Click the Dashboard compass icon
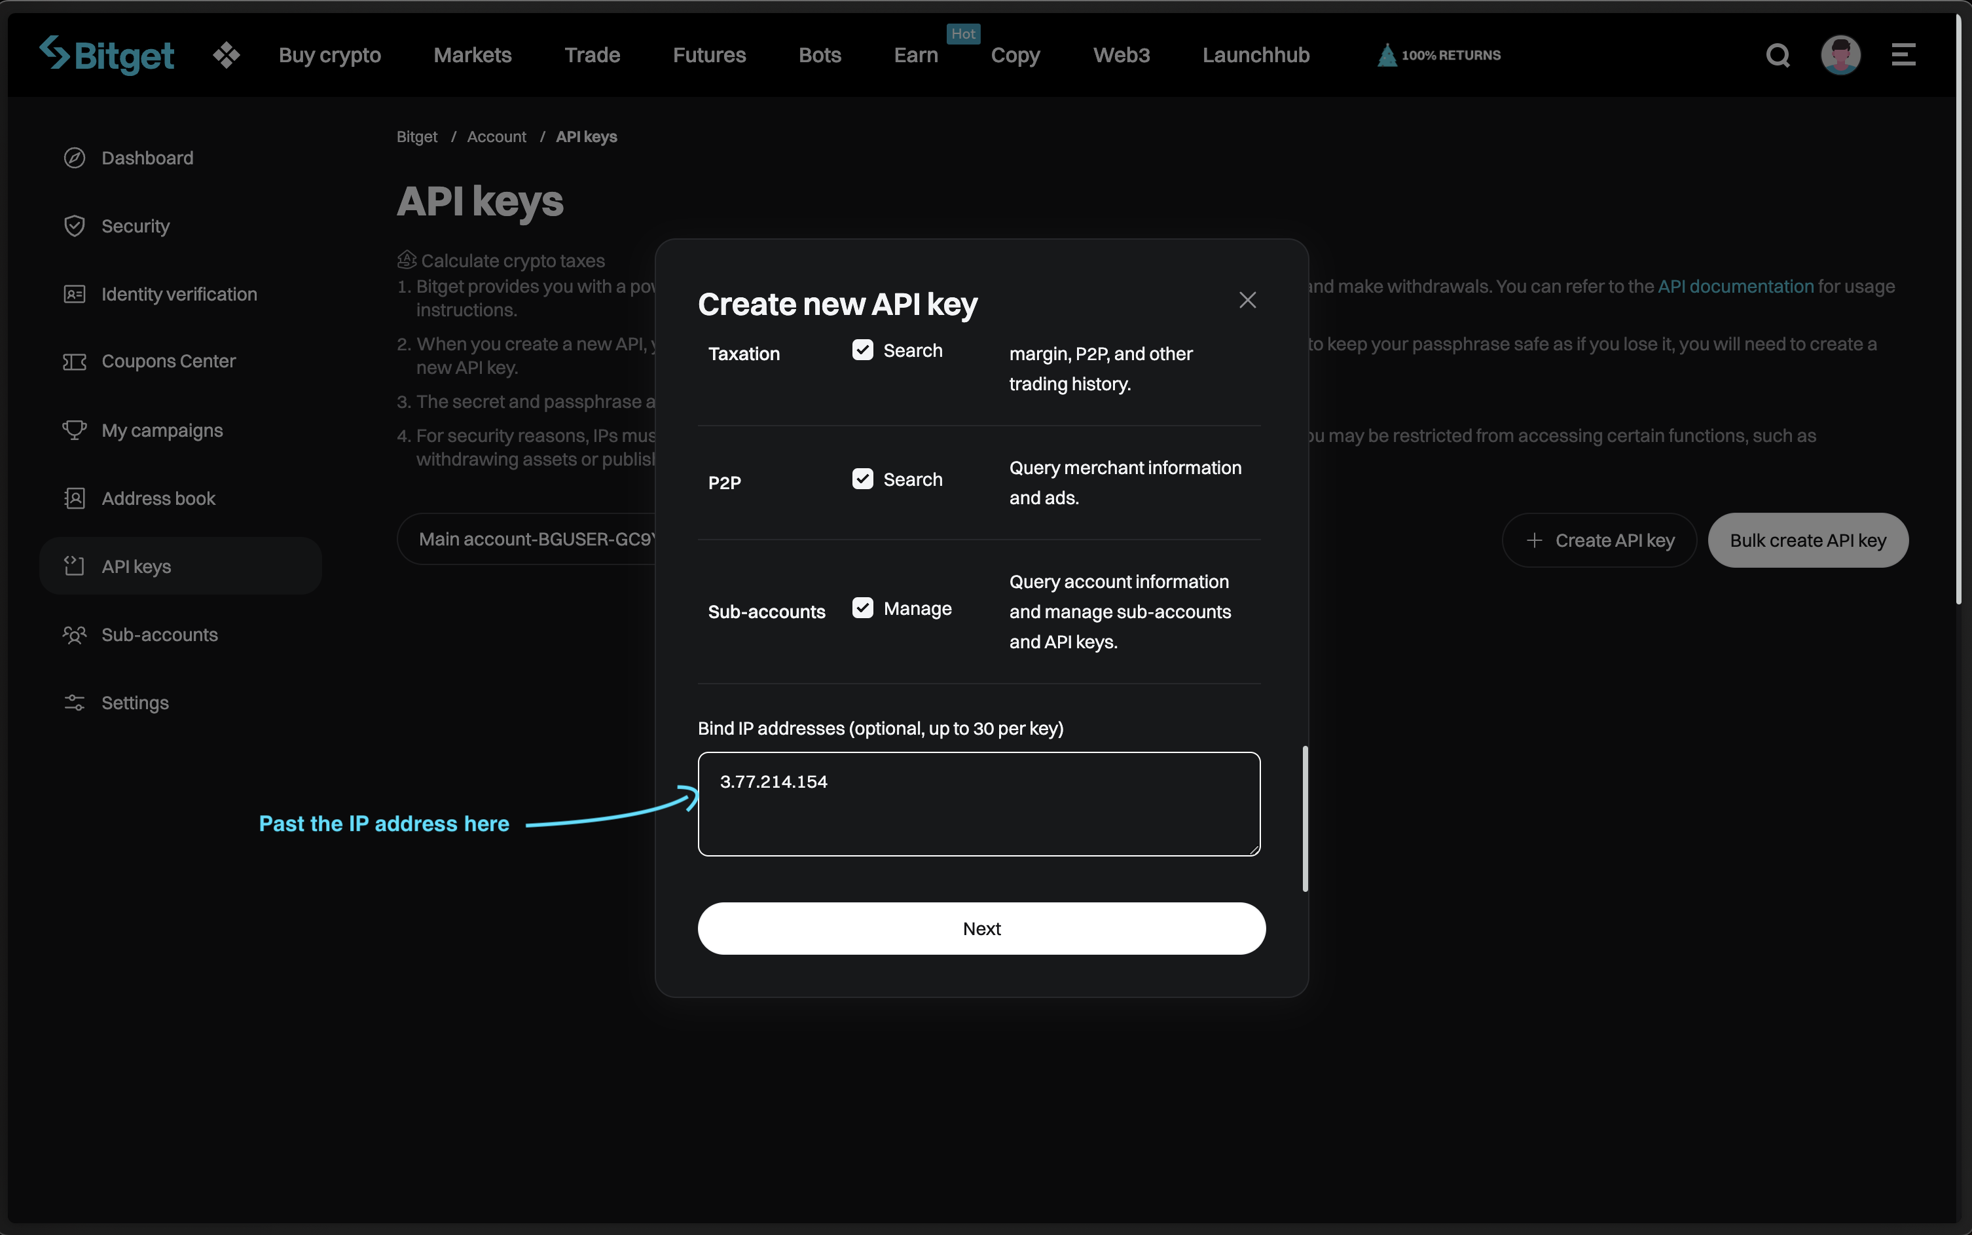This screenshot has height=1235, width=1972. tap(74, 158)
